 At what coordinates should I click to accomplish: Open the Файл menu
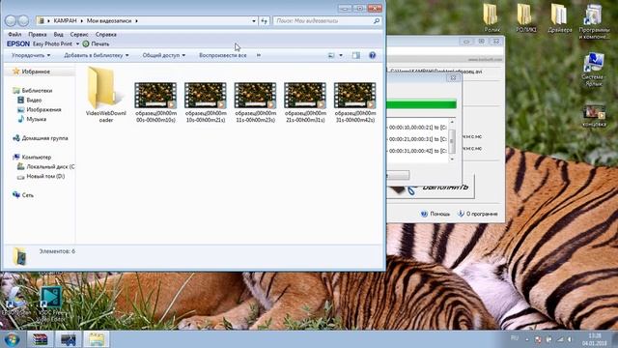14,35
